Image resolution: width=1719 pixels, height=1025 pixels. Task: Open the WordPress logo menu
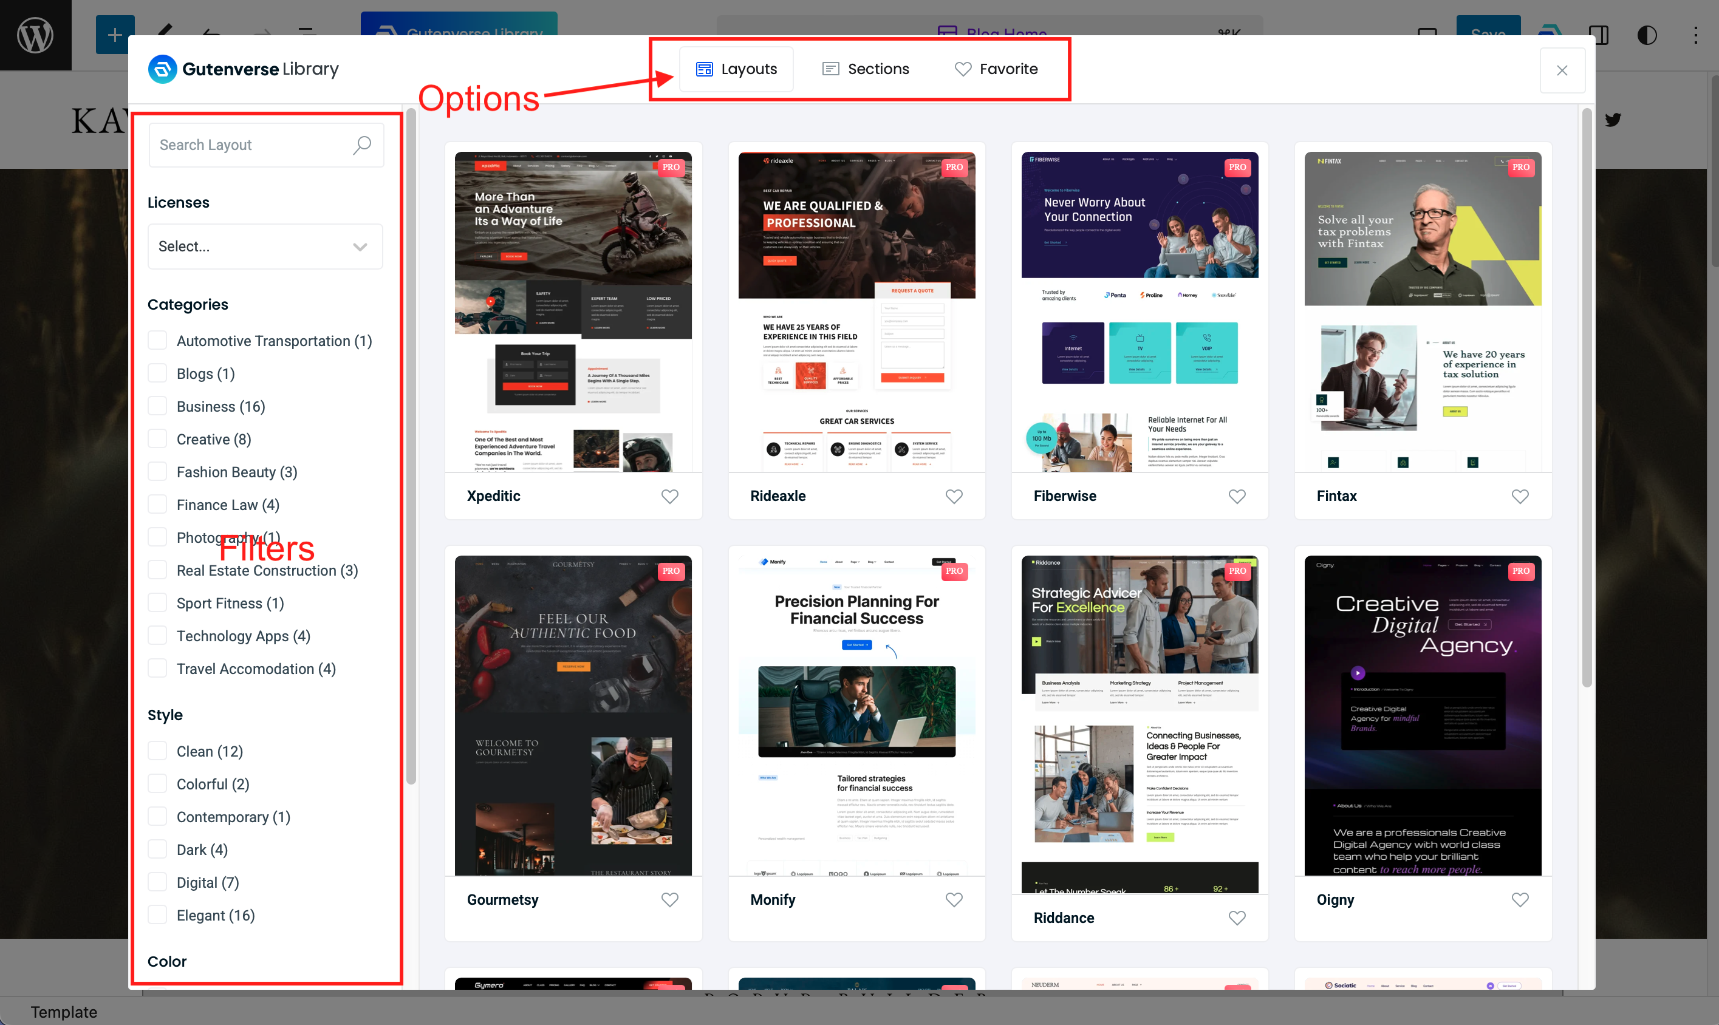coord(35,35)
